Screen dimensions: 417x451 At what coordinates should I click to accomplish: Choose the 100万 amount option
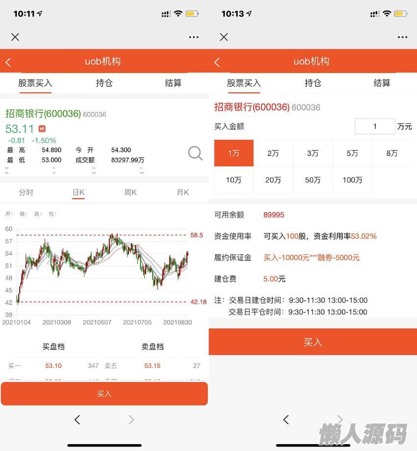pyautogui.click(x=352, y=180)
